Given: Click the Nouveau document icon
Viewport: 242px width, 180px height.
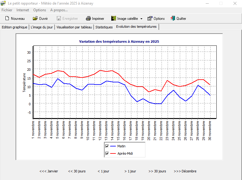Looking at the screenshot, I should point(7,19).
